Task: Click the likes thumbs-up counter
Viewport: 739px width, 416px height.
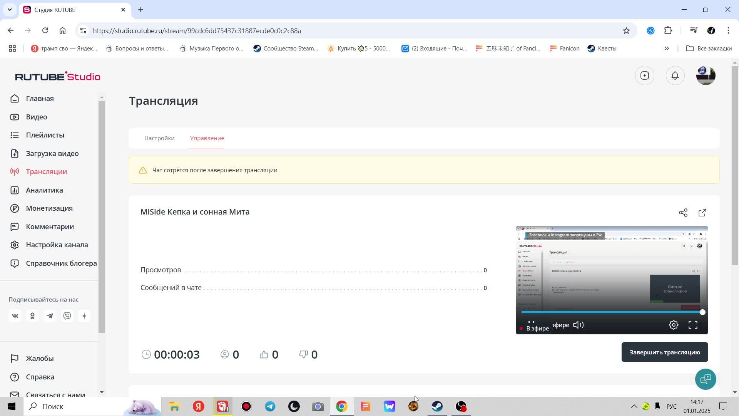Action: click(269, 355)
